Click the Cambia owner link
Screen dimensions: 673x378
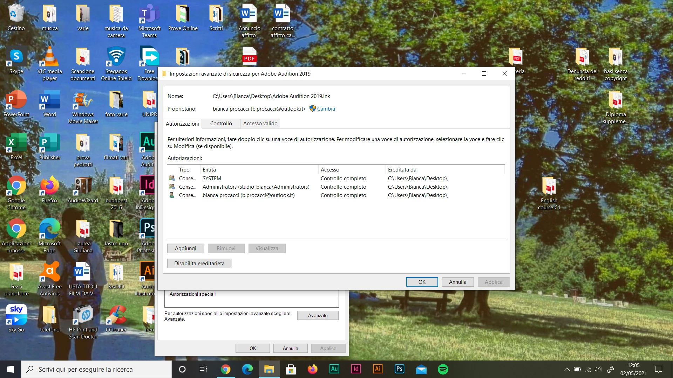pyautogui.click(x=326, y=109)
